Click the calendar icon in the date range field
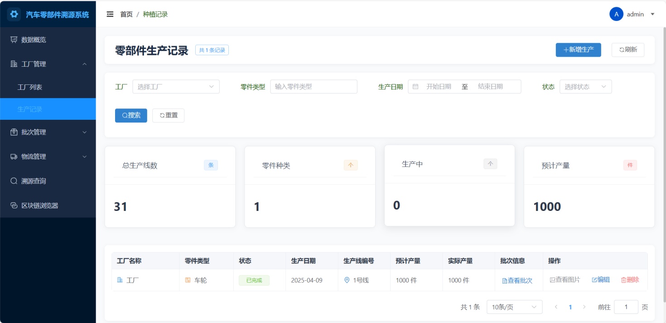Screen dimensions: 666x323 click(x=415, y=87)
